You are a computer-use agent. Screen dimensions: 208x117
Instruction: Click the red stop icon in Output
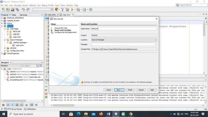click(46, 94)
